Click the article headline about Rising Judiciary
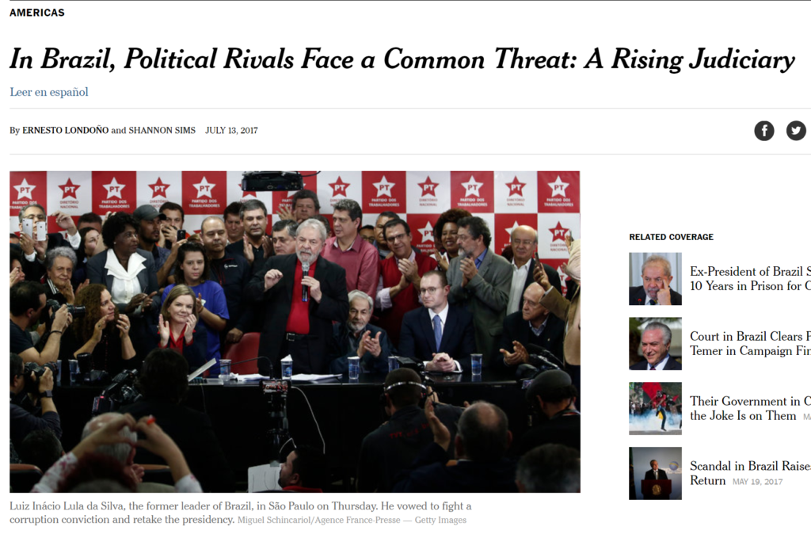This screenshot has width=811, height=542. [402, 59]
